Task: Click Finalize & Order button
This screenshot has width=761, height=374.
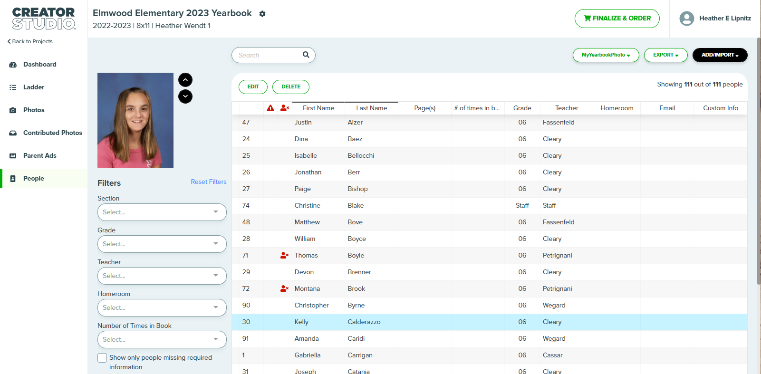Action: click(x=617, y=19)
